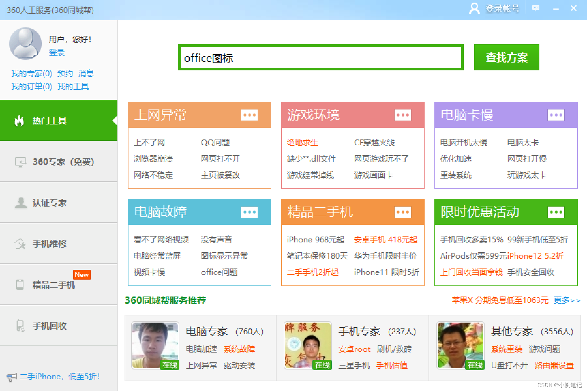Open the 预约 link

click(65, 73)
